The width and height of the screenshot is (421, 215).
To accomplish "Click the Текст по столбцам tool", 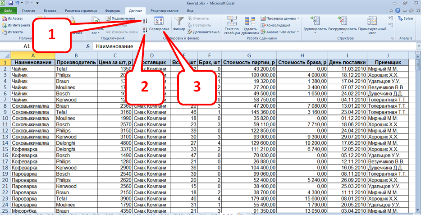I will [x=231, y=25].
